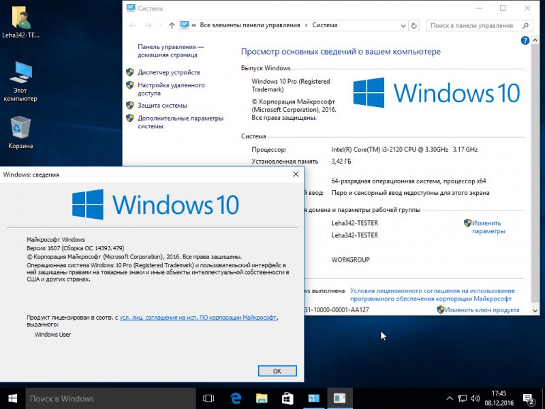Open Windows Store from taskbar
This screenshot has width=545, height=409.
pos(287,399)
